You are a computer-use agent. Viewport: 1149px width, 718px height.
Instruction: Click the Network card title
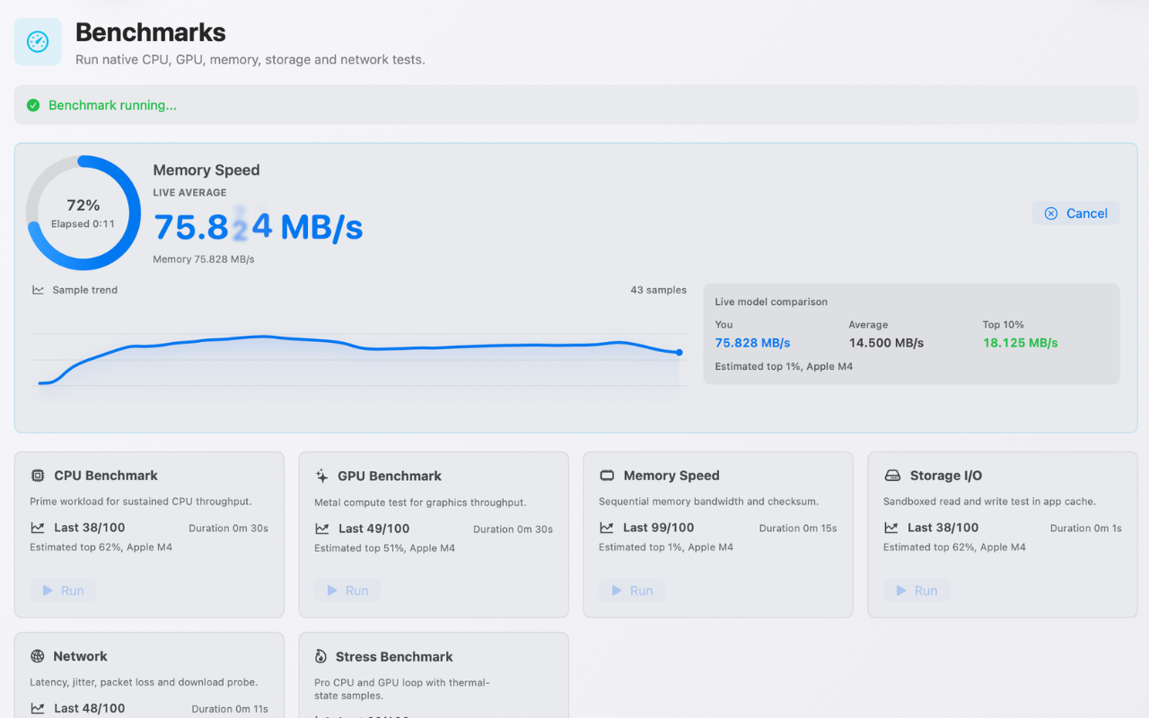[80, 656]
